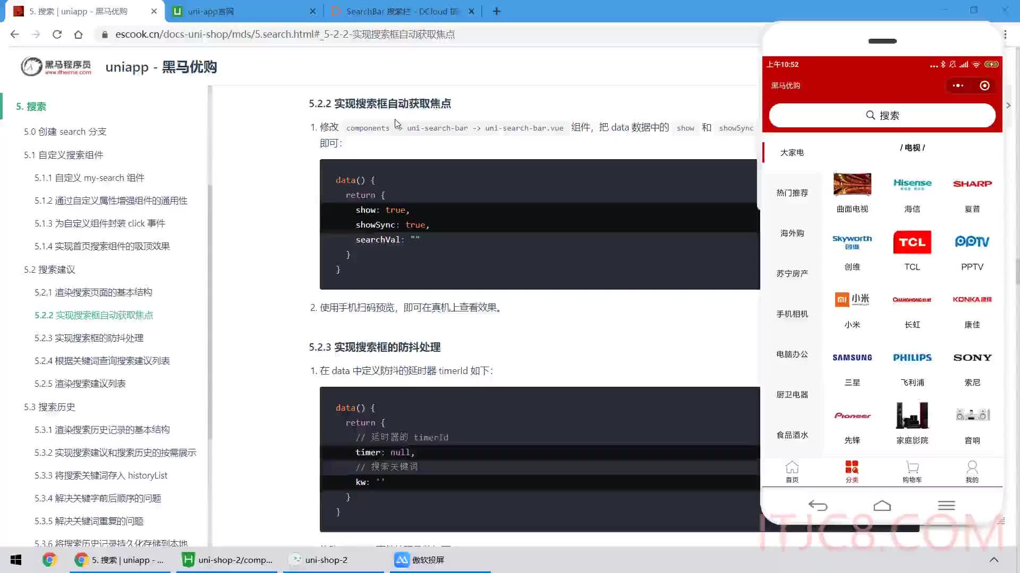Screen dimensions: 1020x573
Task: Open the PHILIPS 飞利浦 brand
Action: 912,358
